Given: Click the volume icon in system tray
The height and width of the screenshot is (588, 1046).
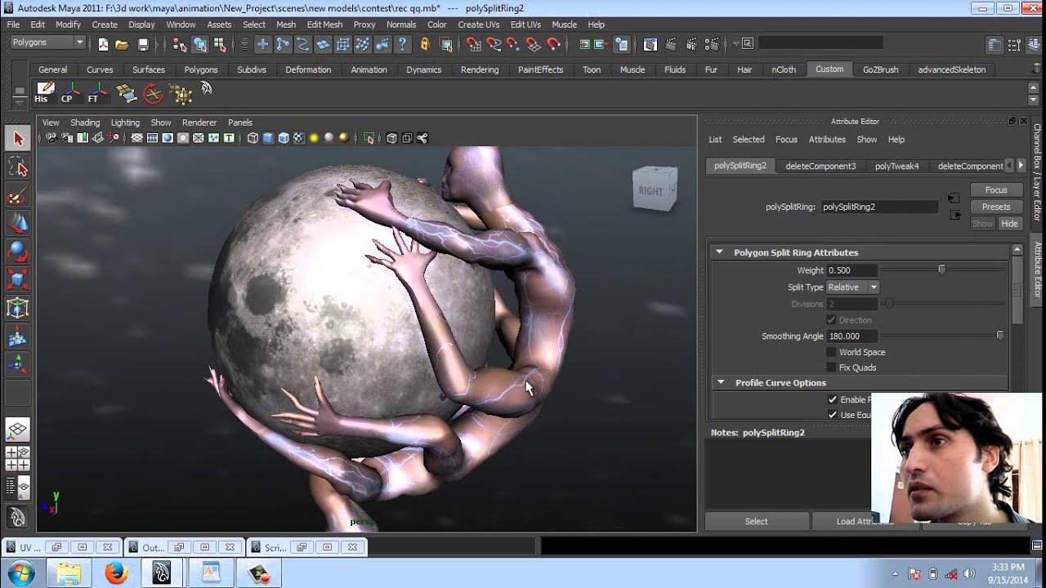Looking at the screenshot, I should (x=969, y=573).
